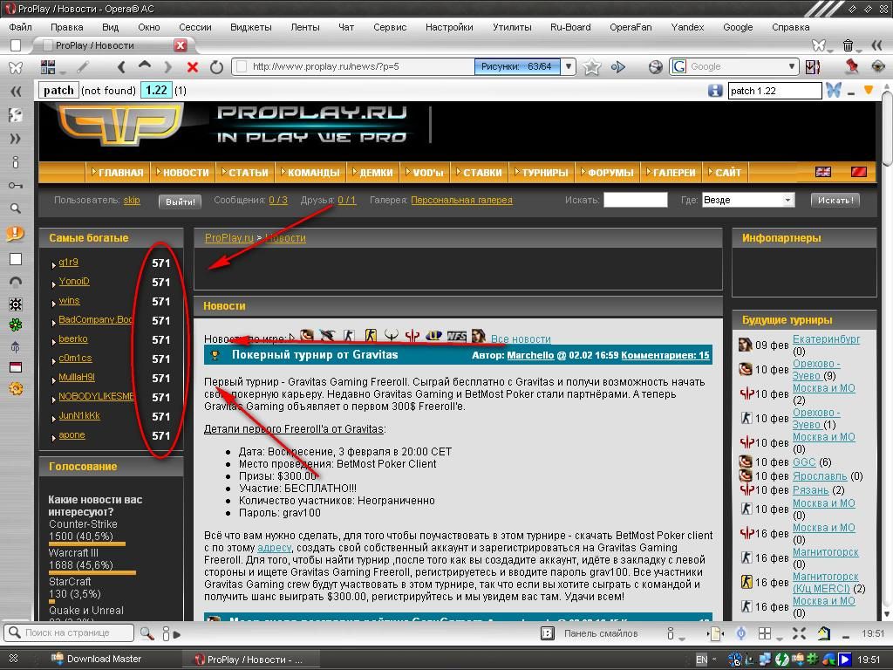
Task: Click the trash can closed-tabs icon
Action: click(x=848, y=45)
